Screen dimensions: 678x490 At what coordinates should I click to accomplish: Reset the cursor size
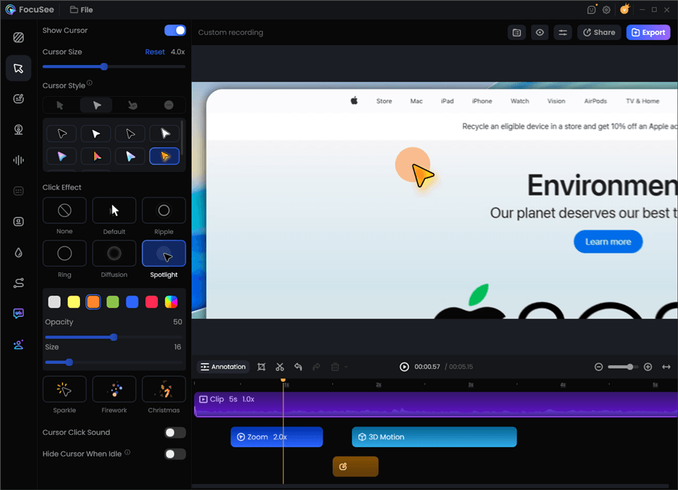coord(155,52)
